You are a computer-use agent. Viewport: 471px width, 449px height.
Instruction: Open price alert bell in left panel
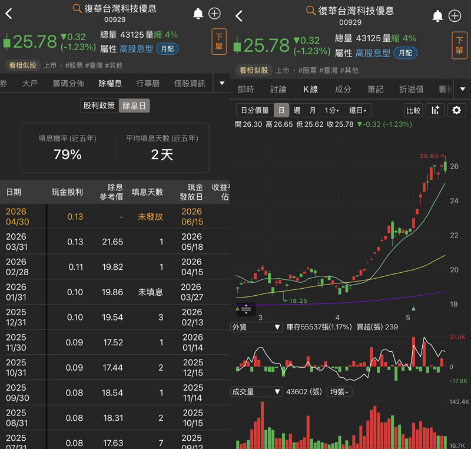198,14
